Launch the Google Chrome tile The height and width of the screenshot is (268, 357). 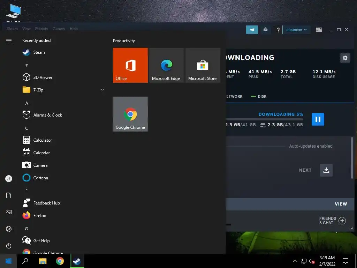[x=130, y=114]
